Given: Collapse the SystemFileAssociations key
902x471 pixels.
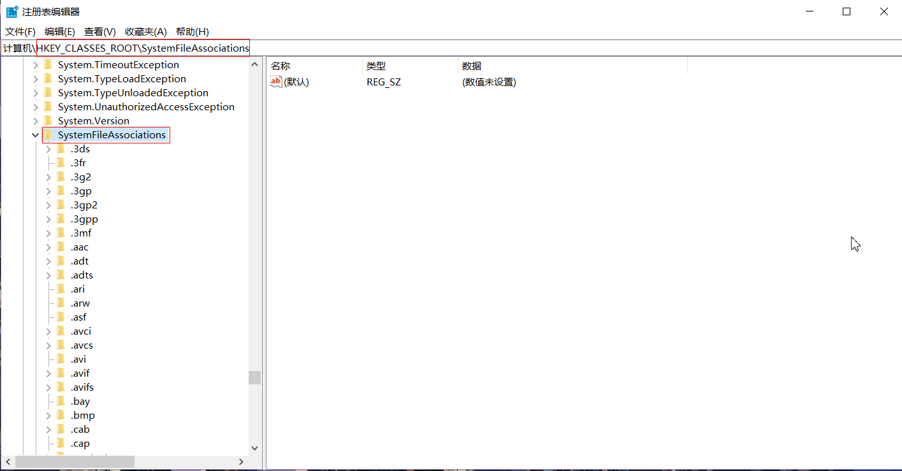Looking at the screenshot, I should click(36, 134).
